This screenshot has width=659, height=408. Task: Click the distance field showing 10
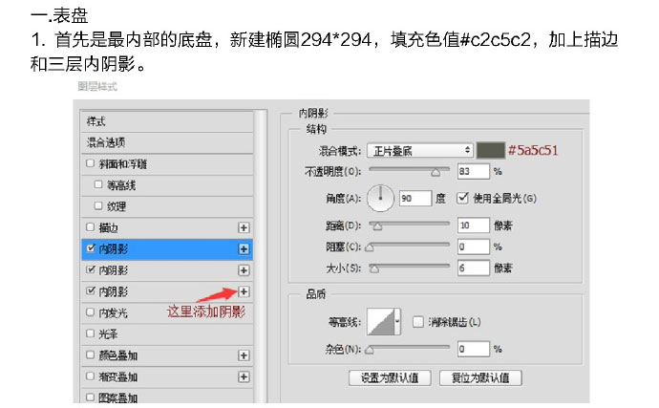pos(474,225)
